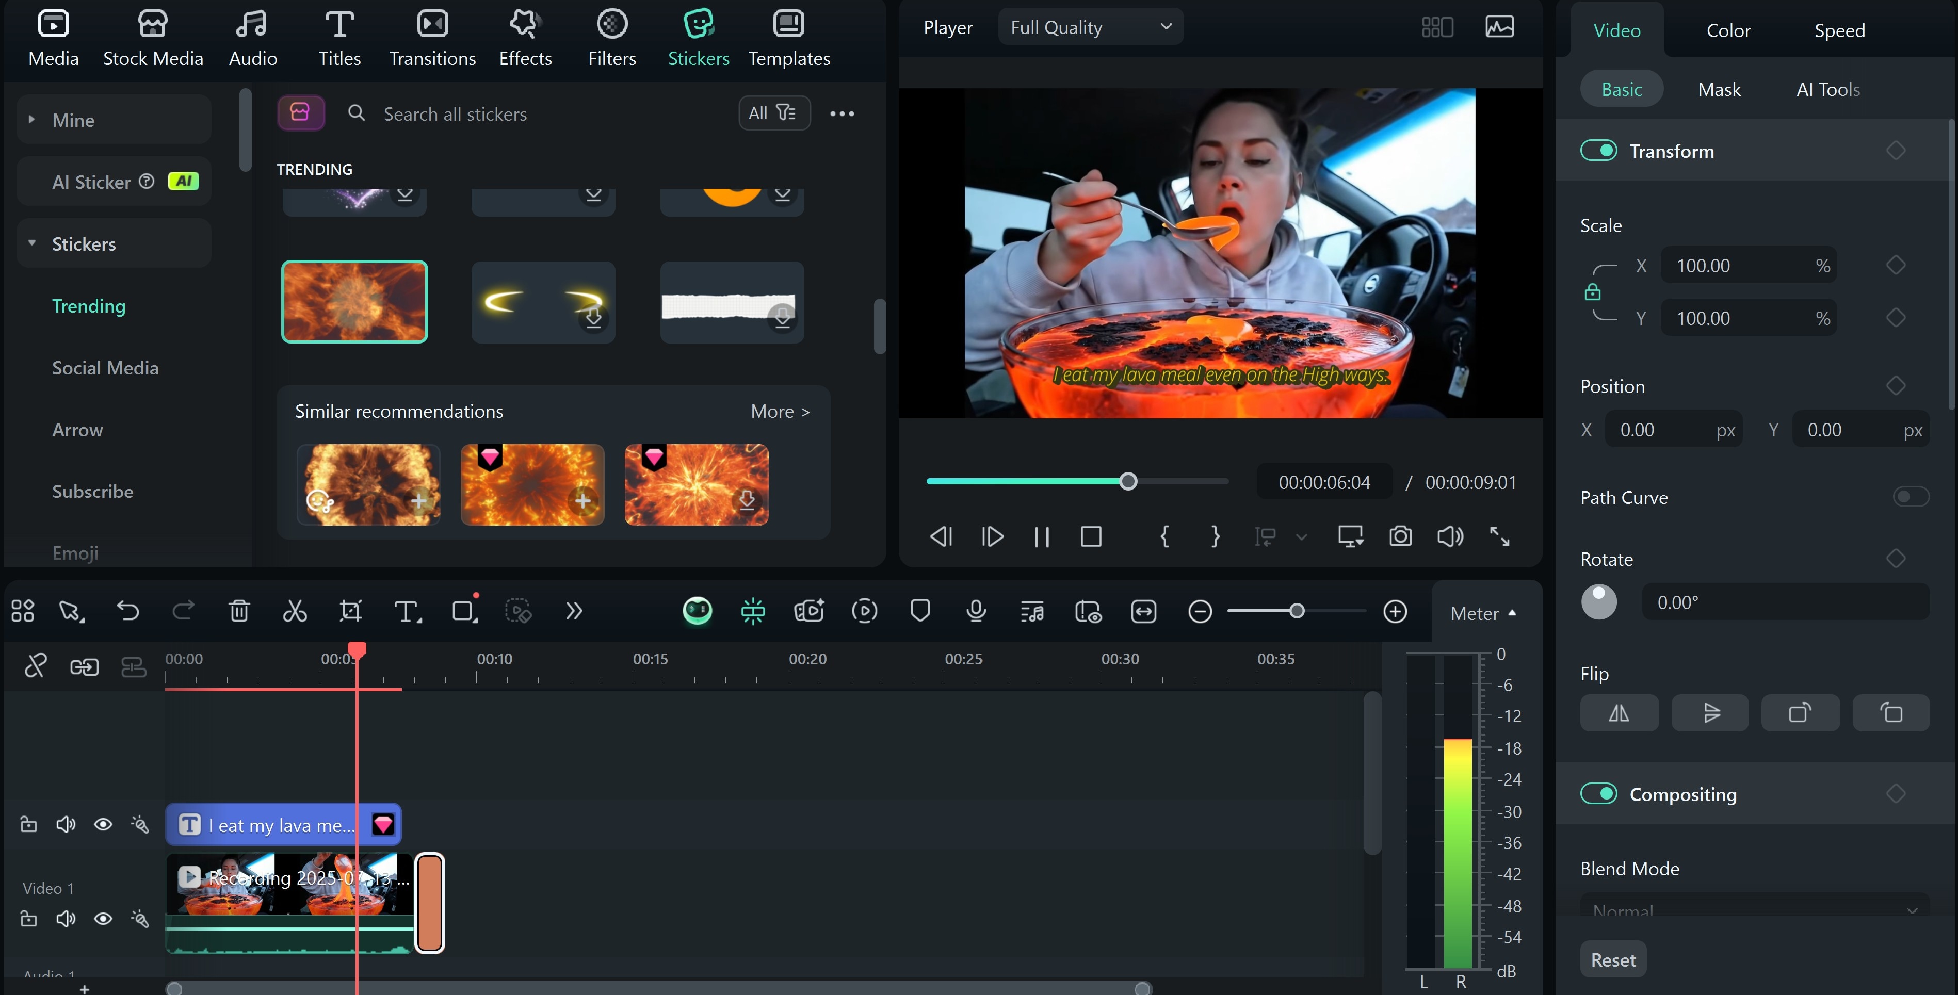Open sticker panel more options ellipsis
Image resolution: width=1958 pixels, height=995 pixels.
[842, 113]
